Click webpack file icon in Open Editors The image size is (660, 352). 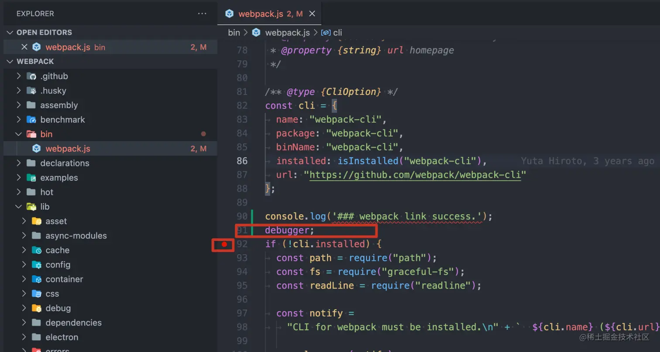click(x=37, y=47)
